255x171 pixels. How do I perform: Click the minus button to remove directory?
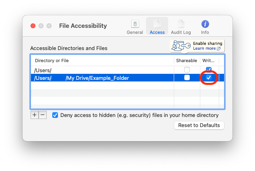(43, 115)
